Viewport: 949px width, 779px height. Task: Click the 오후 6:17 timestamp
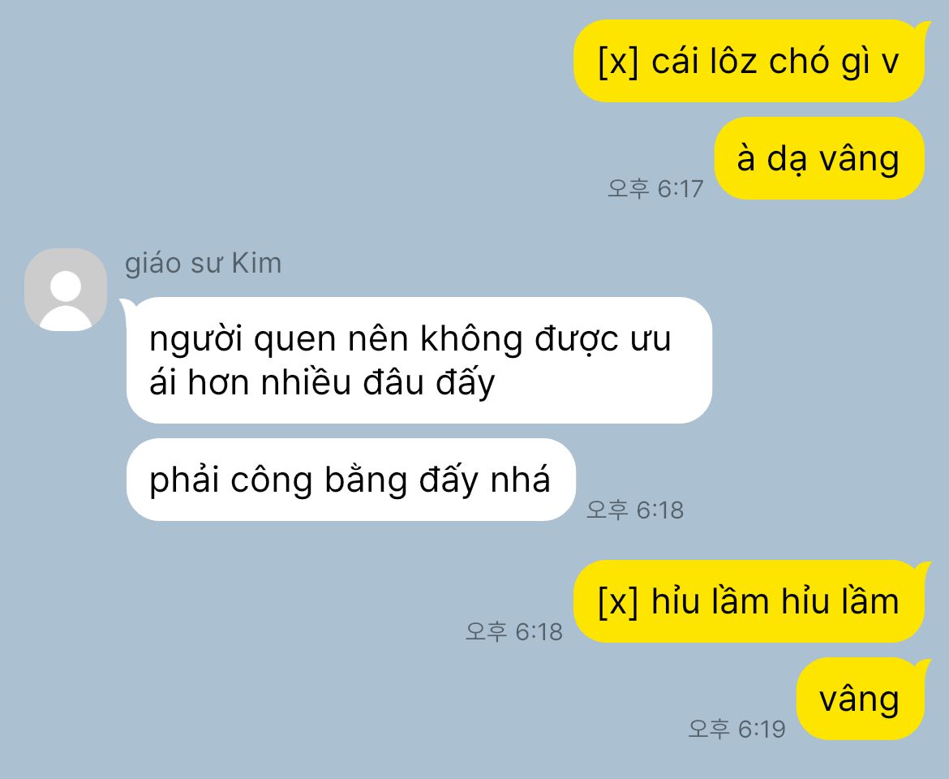click(655, 189)
